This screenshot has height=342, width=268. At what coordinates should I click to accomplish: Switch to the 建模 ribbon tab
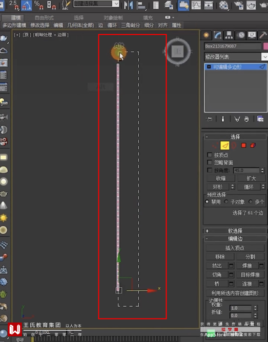click(x=16, y=18)
